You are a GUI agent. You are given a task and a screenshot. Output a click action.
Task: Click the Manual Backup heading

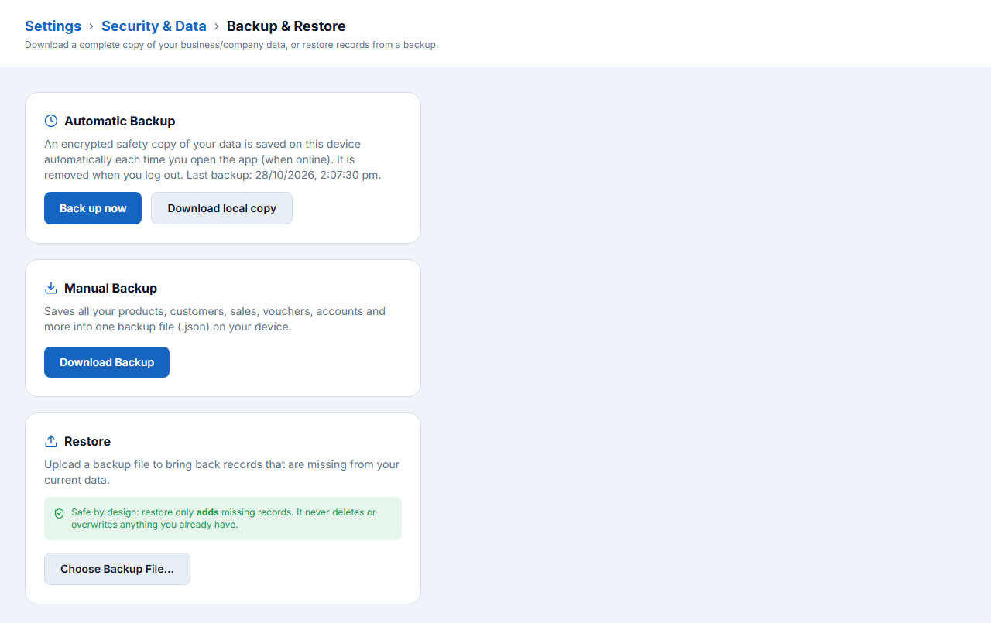point(111,288)
